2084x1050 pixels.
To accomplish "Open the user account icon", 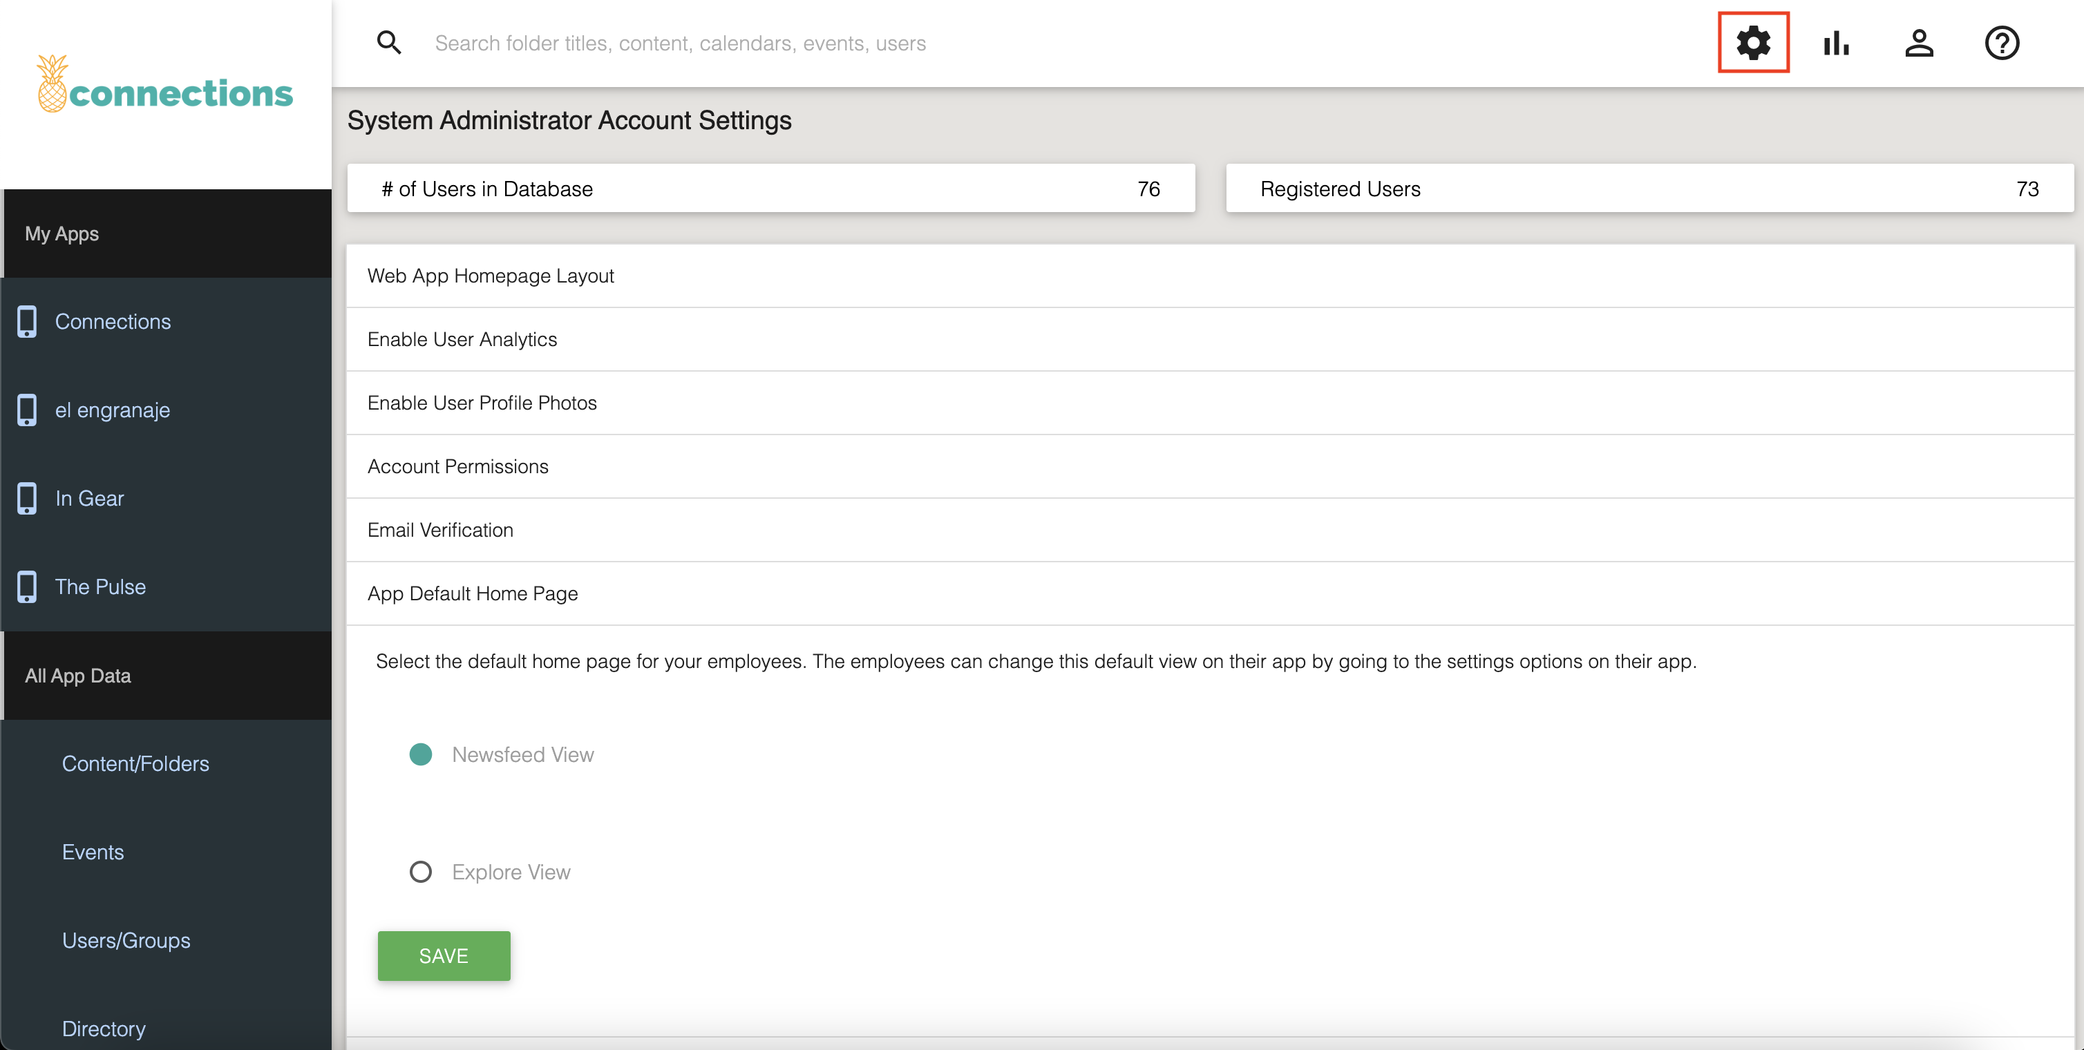I will (x=1920, y=43).
